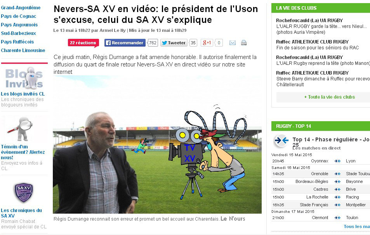This screenshot has width=370, height=235.
Task: Click the arrows icon for Clermont-Toulon match
Action: coord(337,218)
